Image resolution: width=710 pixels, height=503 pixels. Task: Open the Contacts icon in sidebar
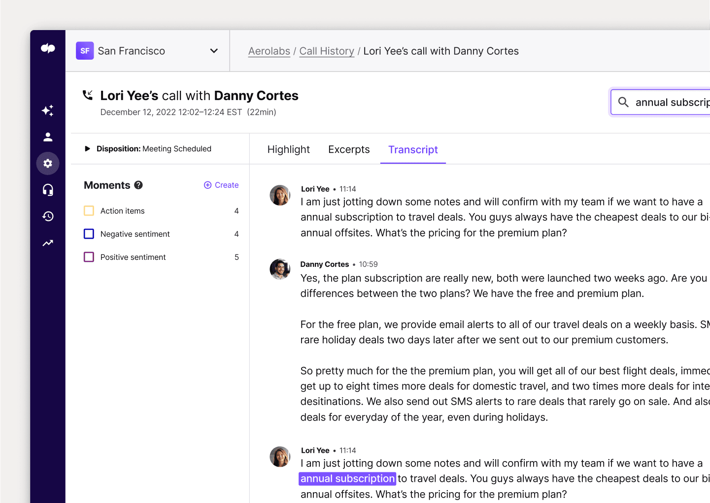(x=47, y=137)
